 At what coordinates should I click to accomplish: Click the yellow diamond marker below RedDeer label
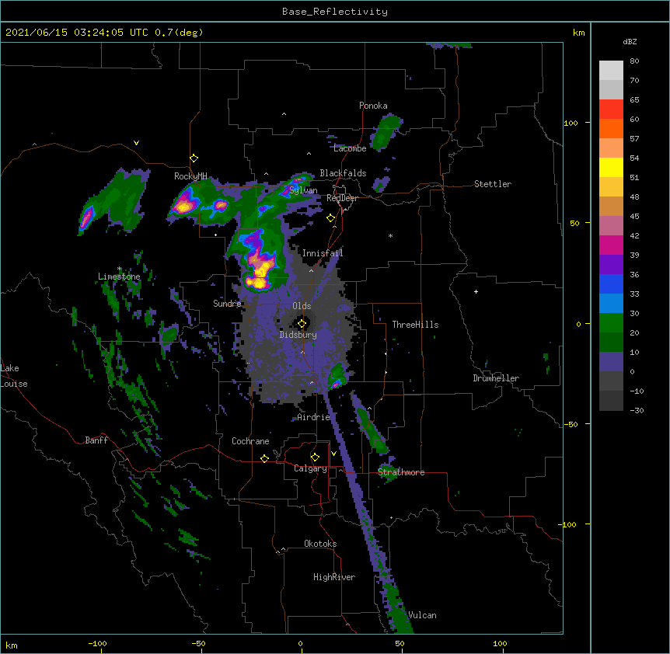coord(331,218)
